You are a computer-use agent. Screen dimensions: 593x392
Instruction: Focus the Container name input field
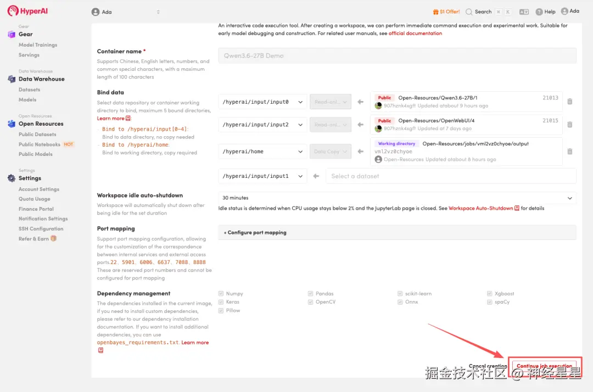coord(397,55)
